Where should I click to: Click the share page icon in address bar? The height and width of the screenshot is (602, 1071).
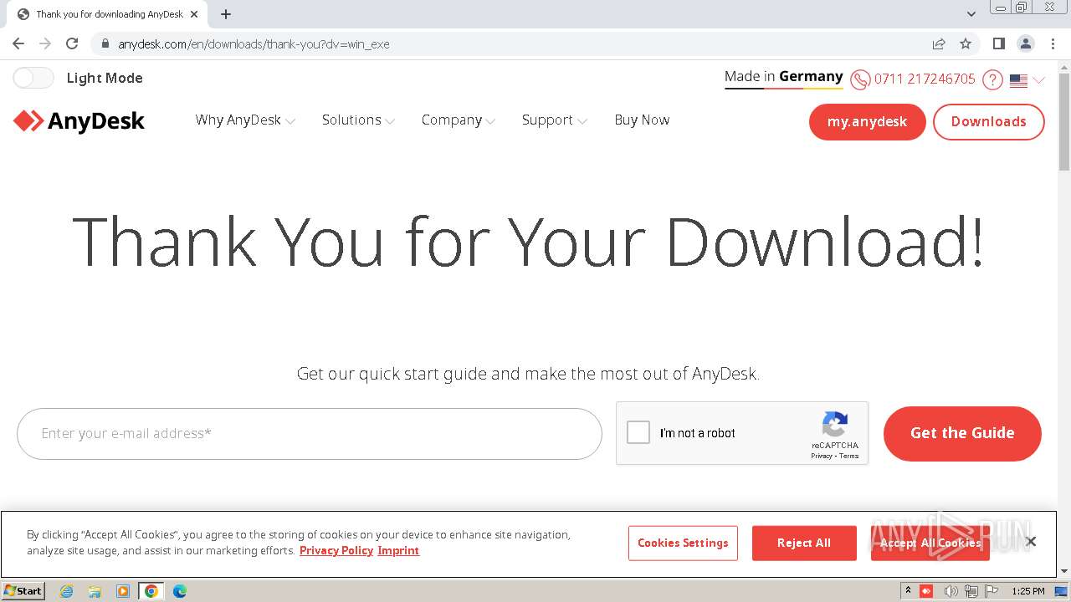(939, 43)
